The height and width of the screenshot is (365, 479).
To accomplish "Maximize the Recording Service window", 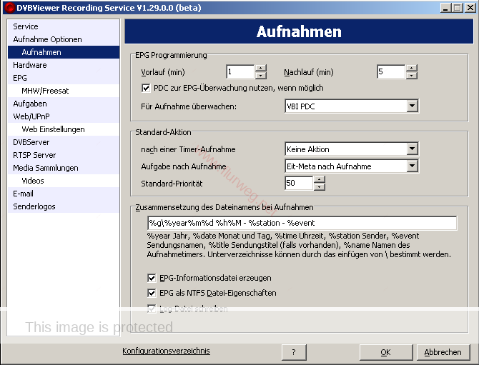I will (x=458, y=8).
